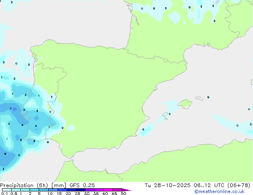
Task: Click the "Precipitation (6h)" title text
Action: click(24, 185)
